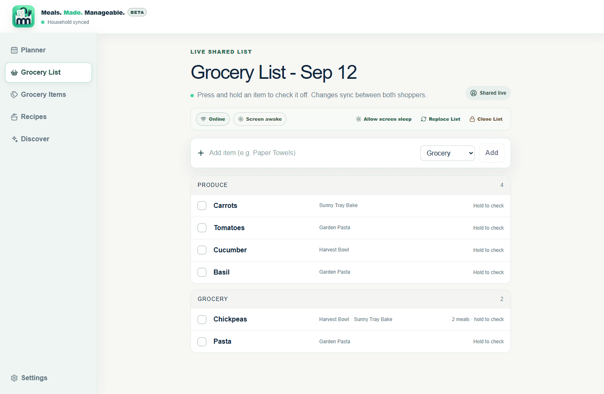Click the BETA badge in header
Viewport: 604px width, 394px height.
(x=137, y=12)
